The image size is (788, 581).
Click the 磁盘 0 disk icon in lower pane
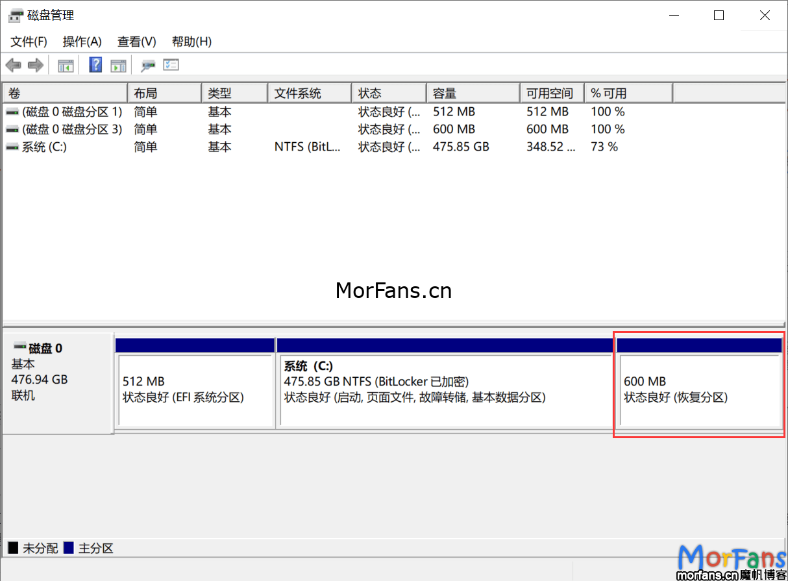(x=20, y=347)
